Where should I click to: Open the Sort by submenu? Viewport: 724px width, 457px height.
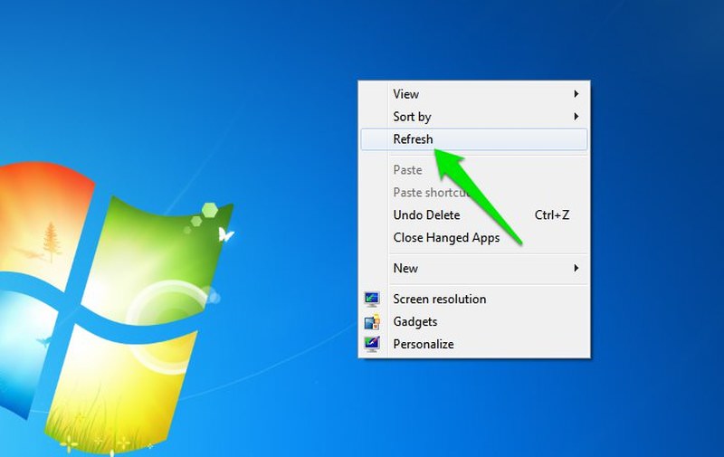click(x=473, y=117)
